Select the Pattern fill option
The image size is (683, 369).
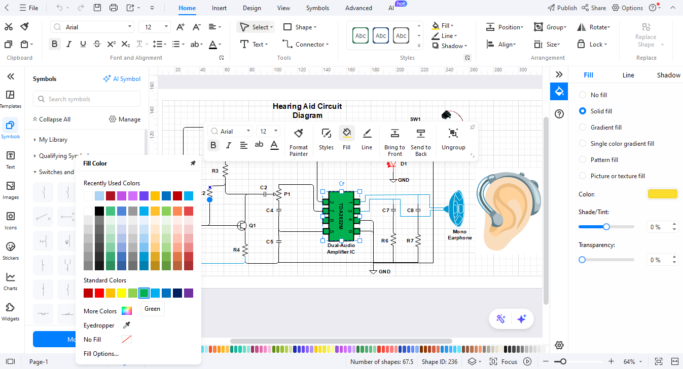pyautogui.click(x=582, y=159)
